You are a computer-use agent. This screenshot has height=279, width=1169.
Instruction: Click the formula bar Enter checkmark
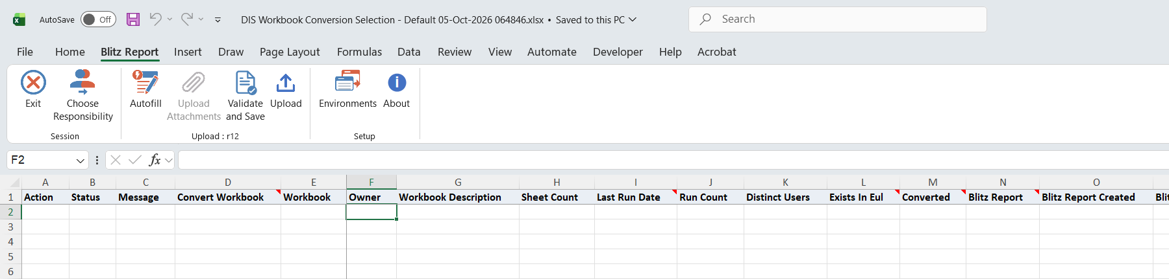[x=135, y=160]
